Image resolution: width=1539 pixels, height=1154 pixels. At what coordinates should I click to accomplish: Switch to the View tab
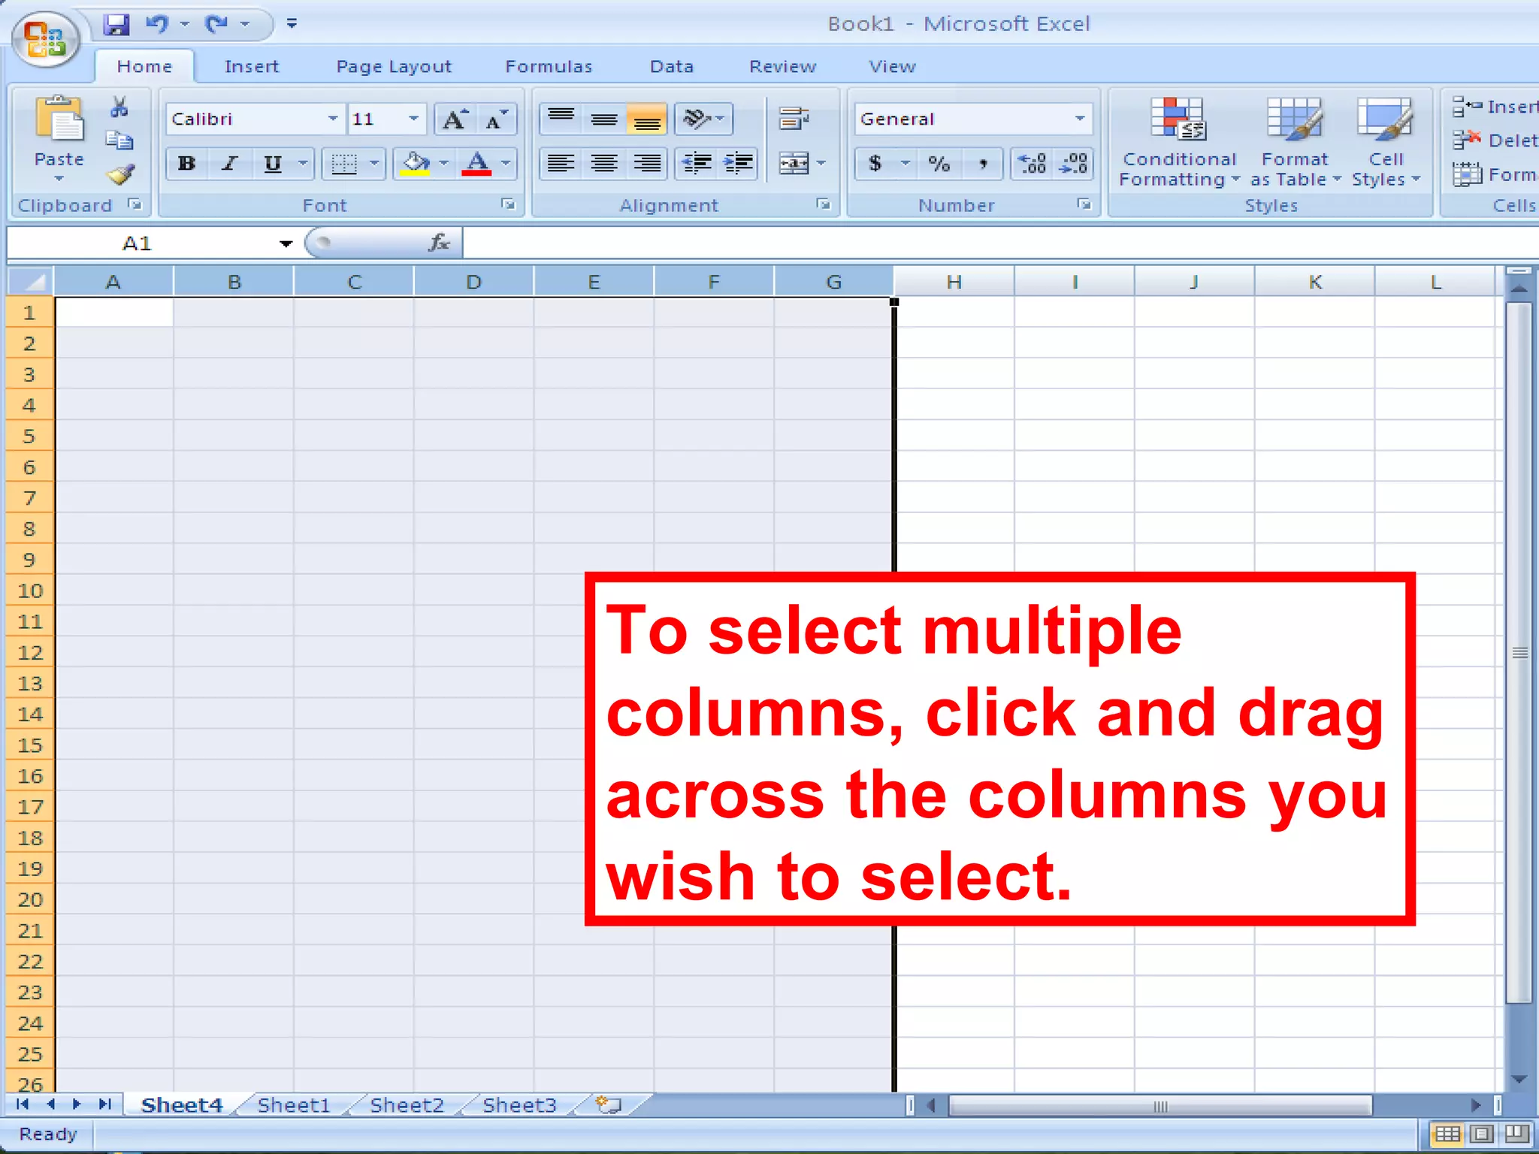[892, 66]
